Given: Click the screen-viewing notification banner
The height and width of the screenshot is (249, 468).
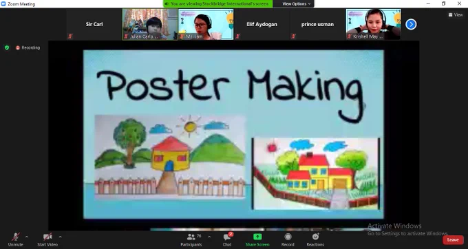Looking at the screenshot, I should [217, 4].
